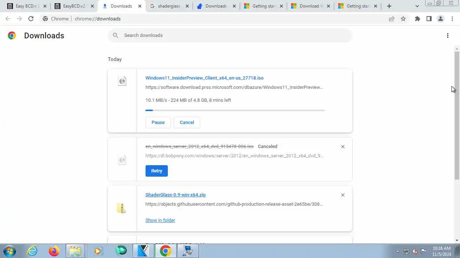Open Chrome's three-dot main menu

(452, 19)
